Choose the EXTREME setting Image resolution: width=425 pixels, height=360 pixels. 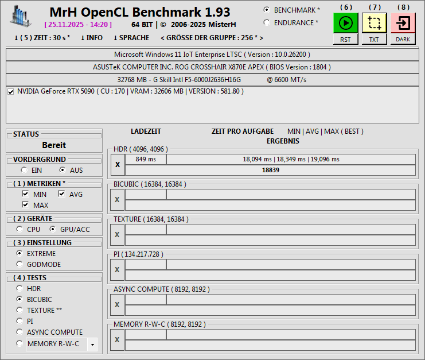pyautogui.click(x=20, y=253)
